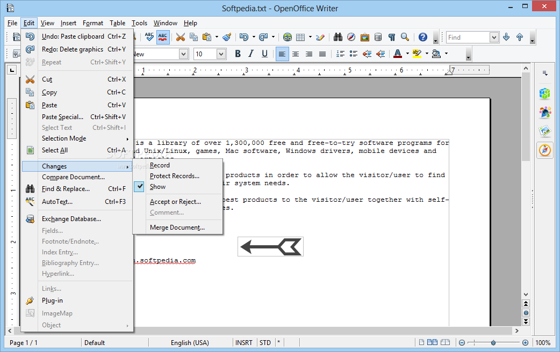The height and width of the screenshot is (352, 560).
Task: Click the Zoom In plus button
Action: click(525, 343)
